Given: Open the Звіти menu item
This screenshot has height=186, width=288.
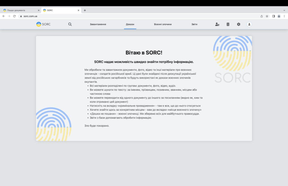Looking at the screenshot, I should [194, 24].
